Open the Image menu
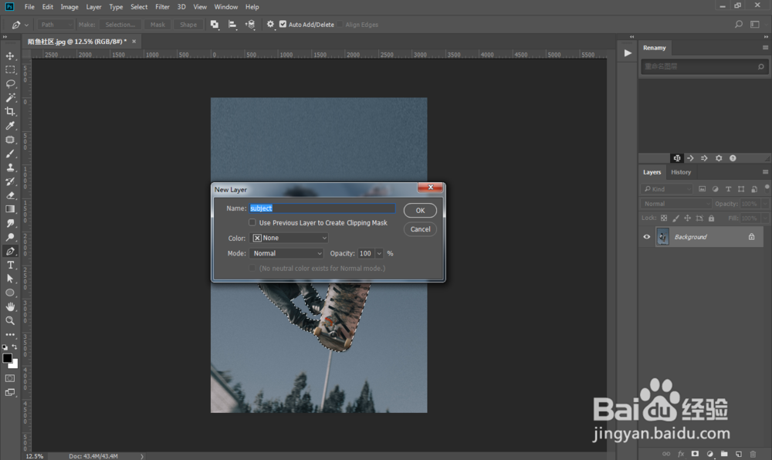The width and height of the screenshot is (772, 460). tap(69, 7)
